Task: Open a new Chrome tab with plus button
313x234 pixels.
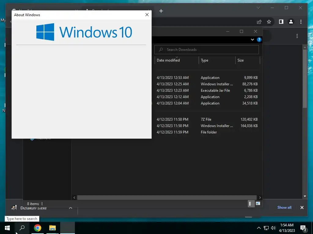Action: (x=161, y=11)
